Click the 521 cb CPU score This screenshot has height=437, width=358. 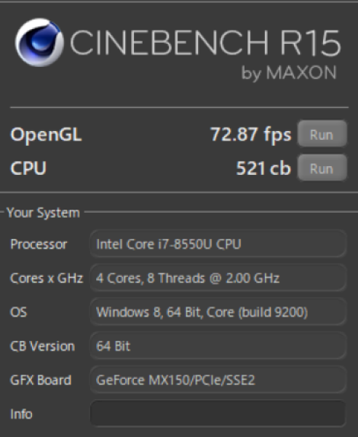[x=263, y=168]
